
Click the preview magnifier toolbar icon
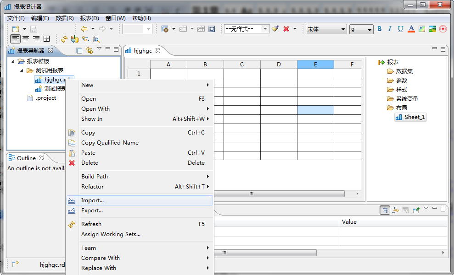coord(96,39)
